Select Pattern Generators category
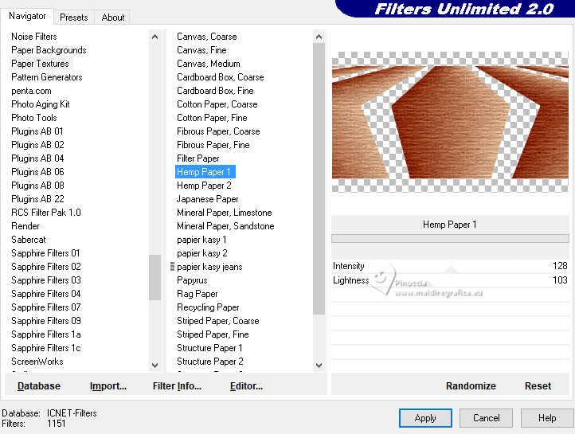Screen dimensions: 575x434 [46, 77]
